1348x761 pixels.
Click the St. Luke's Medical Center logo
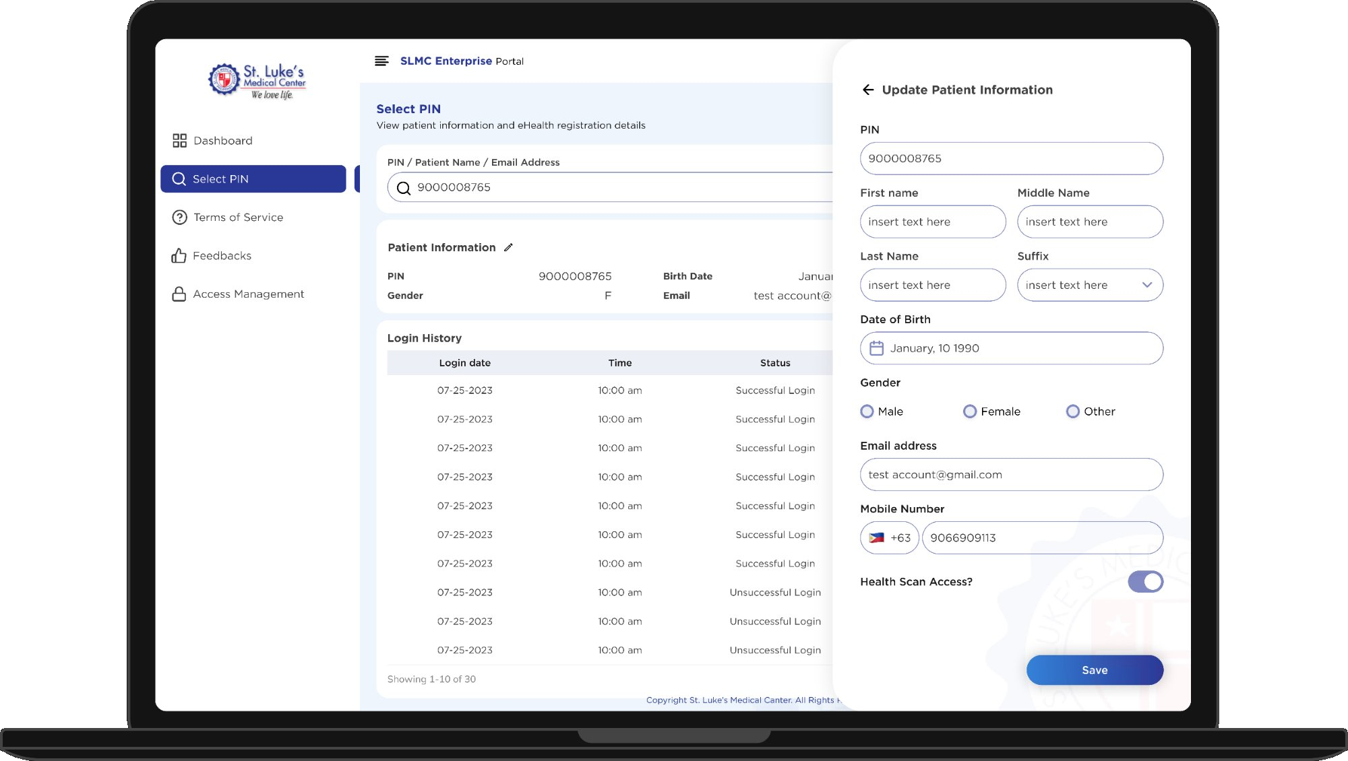click(x=257, y=79)
